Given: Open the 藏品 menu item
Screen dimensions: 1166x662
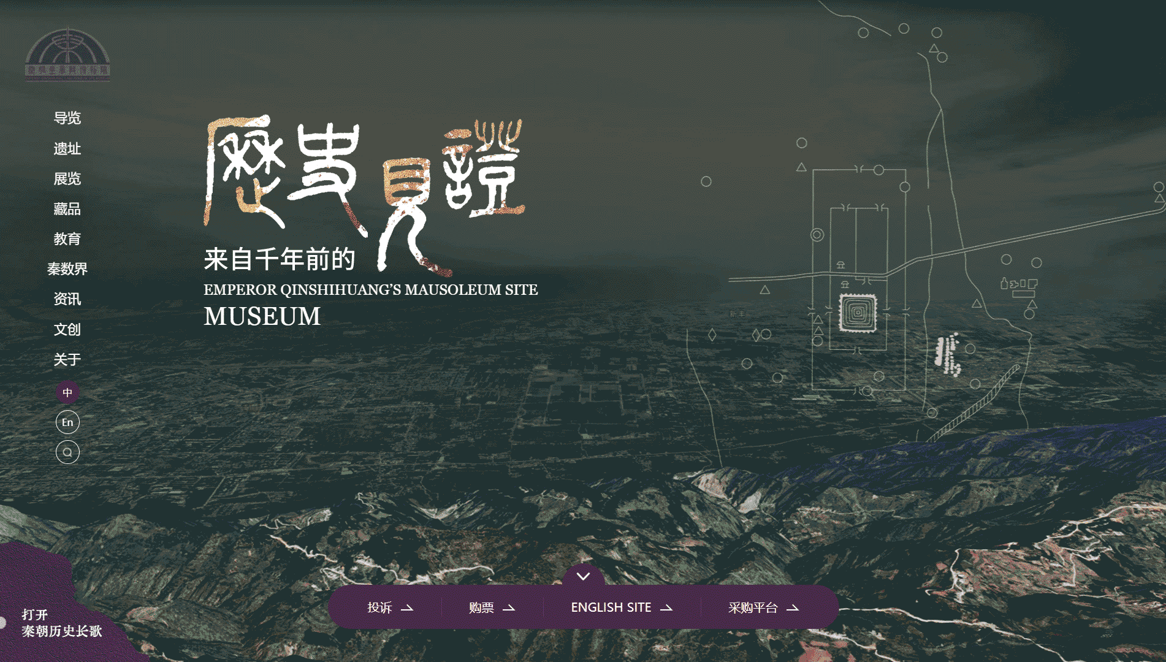Looking at the screenshot, I should (x=67, y=209).
